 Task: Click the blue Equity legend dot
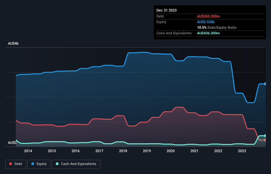click(x=33, y=164)
